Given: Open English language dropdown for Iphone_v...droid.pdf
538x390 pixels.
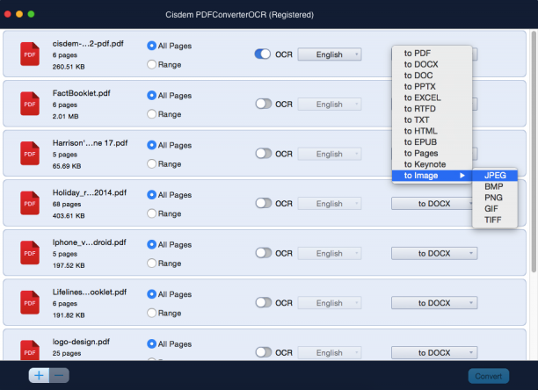Looking at the screenshot, I should 330,253.
